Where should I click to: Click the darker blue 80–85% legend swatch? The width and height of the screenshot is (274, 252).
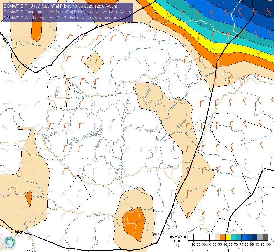pyautogui.click(x=249, y=237)
